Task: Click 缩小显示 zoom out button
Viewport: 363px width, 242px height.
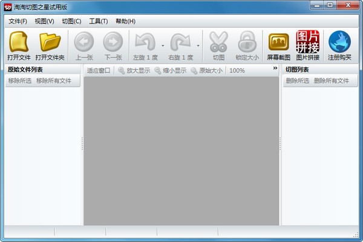Action: click(x=171, y=70)
